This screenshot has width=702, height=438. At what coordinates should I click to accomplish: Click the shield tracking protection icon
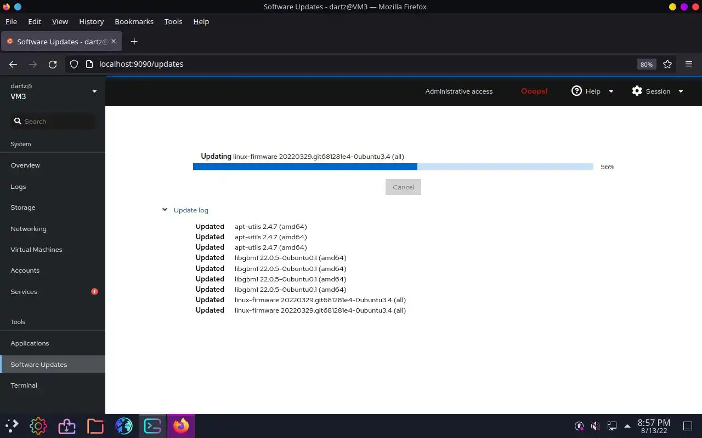[x=74, y=64]
